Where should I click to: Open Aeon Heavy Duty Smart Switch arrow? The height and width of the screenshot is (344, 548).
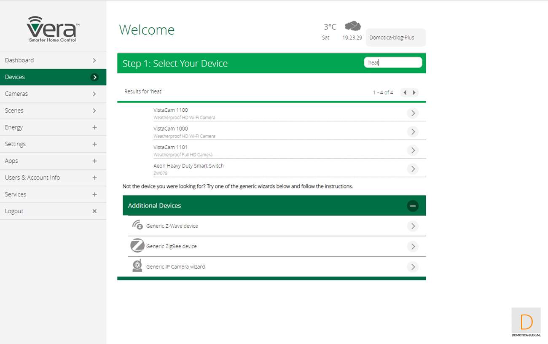tap(413, 169)
